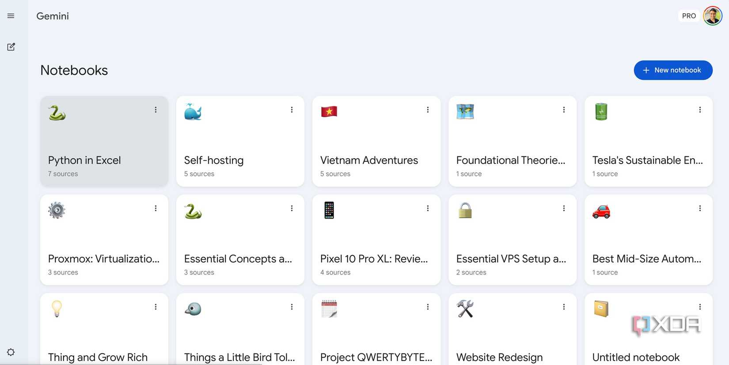The height and width of the screenshot is (365, 729).
Task: Click "2 sources" under Essential VPS Setup
Action: click(x=471, y=273)
